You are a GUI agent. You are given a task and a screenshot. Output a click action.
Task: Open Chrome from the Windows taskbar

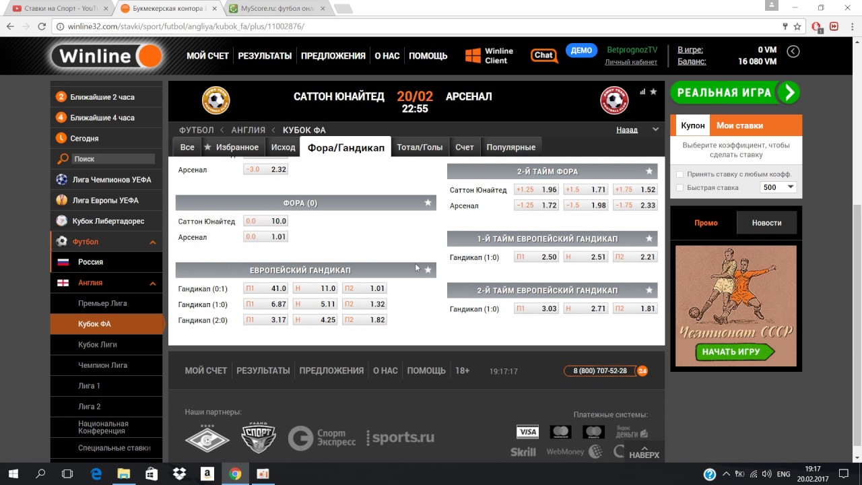(235, 474)
